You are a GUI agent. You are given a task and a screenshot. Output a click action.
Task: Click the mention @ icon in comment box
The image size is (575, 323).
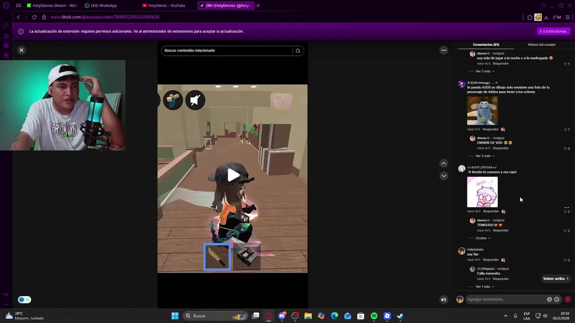pos(549,299)
